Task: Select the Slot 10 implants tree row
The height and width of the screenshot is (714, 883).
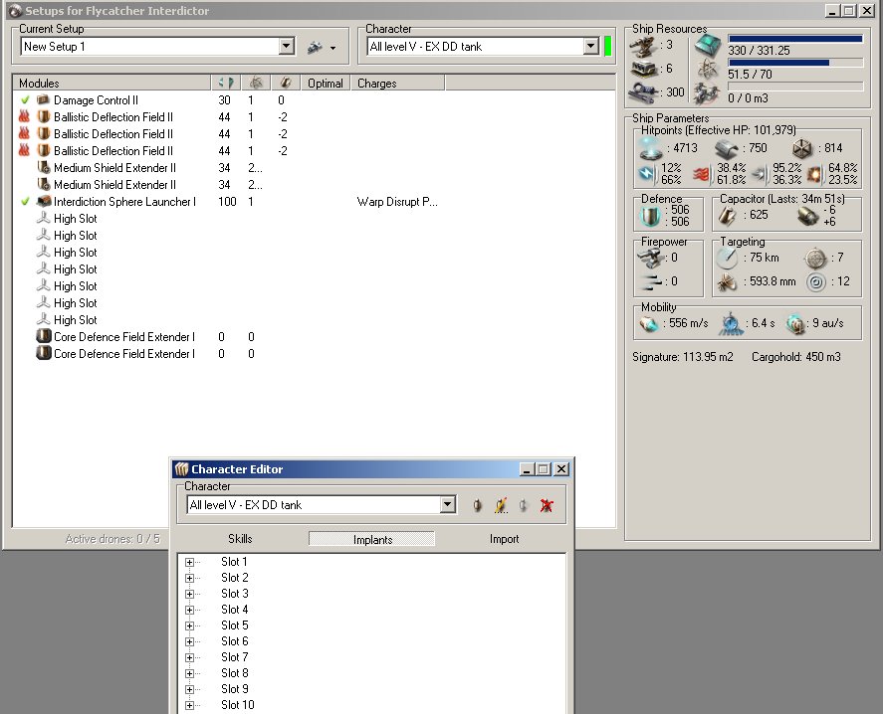Action: pos(237,705)
